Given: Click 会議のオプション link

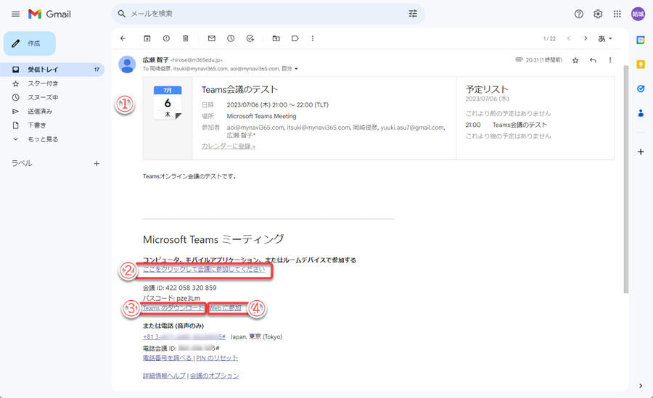Looking at the screenshot, I should 215,376.
